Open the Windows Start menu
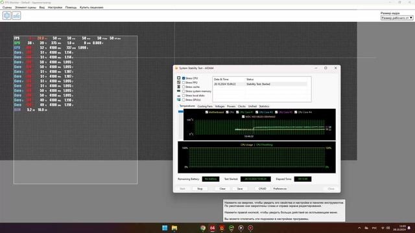This screenshot has height=233, width=415. (165, 228)
